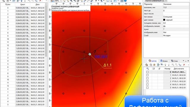The height and width of the screenshot is (107, 190).
Task: Click the Δ1,1 deformation label on map
Action: point(107,65)
